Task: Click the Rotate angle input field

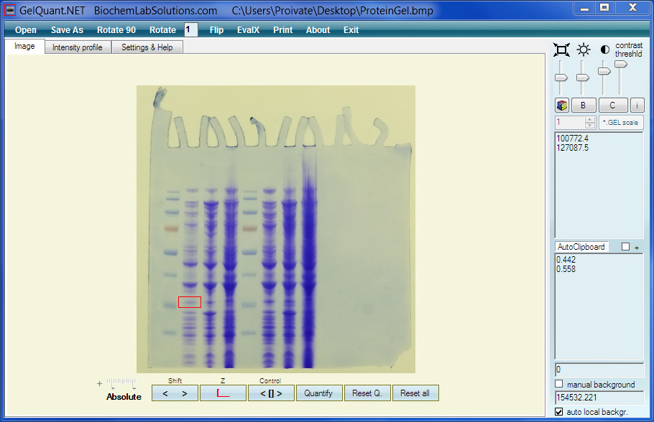Action: pyautogui.click(x=190, y=30)
